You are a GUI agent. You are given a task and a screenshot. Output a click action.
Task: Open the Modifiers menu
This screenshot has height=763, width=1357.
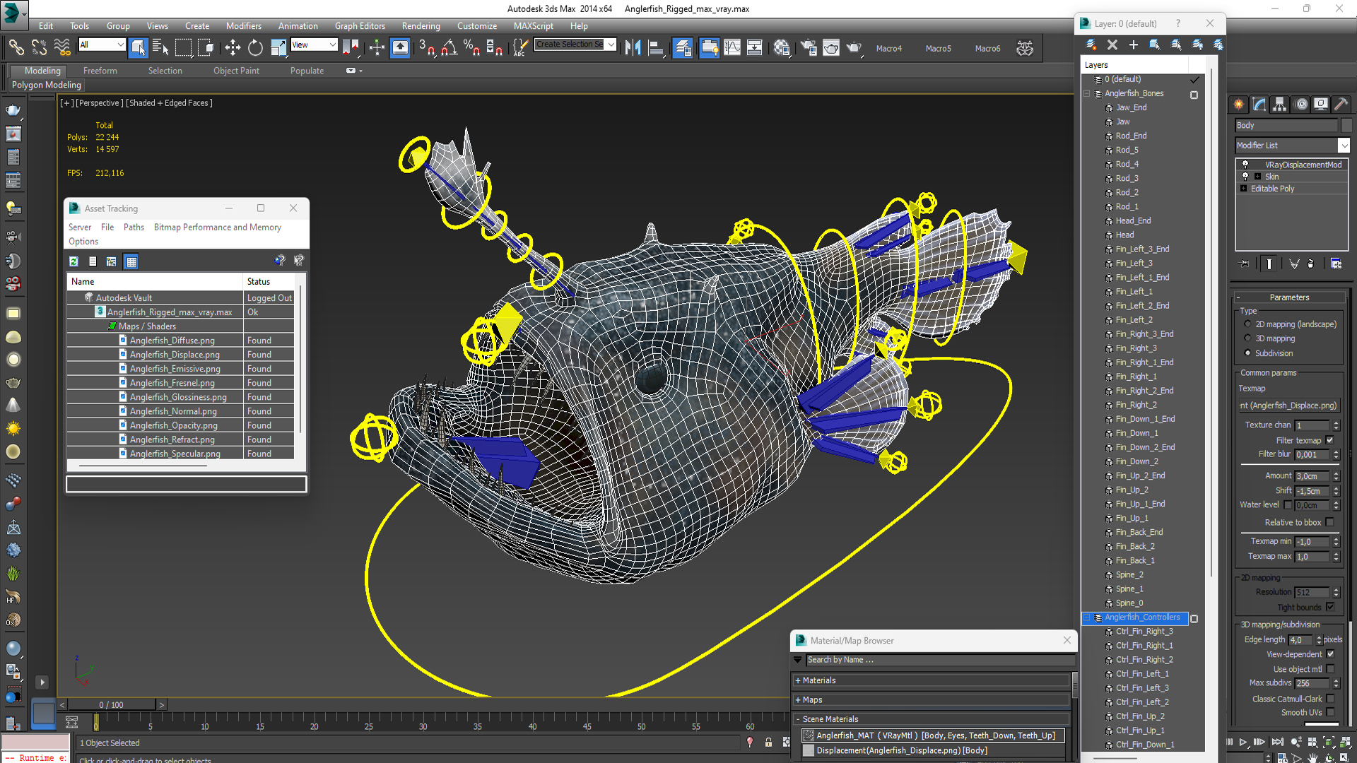click(243, 25)
